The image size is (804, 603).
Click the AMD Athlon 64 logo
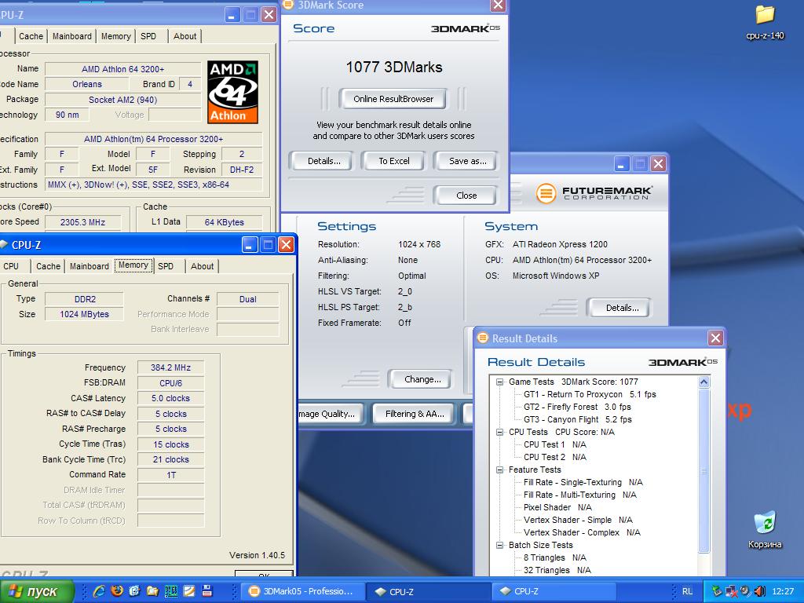[232, 93]
